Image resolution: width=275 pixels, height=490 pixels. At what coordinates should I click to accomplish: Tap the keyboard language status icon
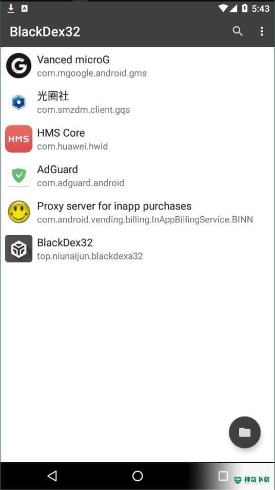24,8
